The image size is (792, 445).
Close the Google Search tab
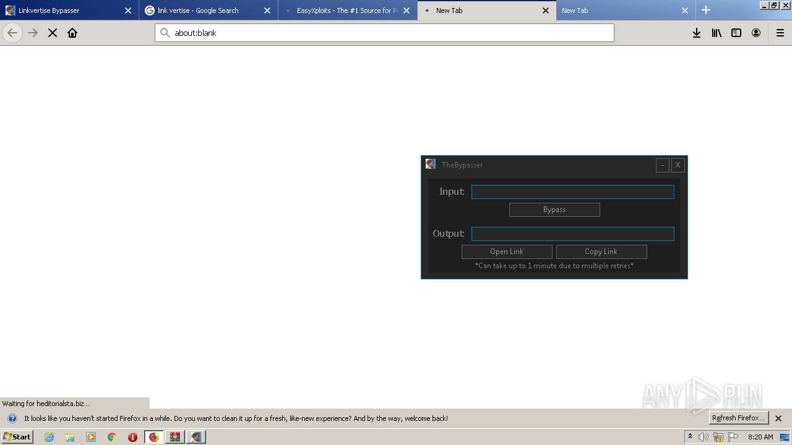(x=267, y=11)
